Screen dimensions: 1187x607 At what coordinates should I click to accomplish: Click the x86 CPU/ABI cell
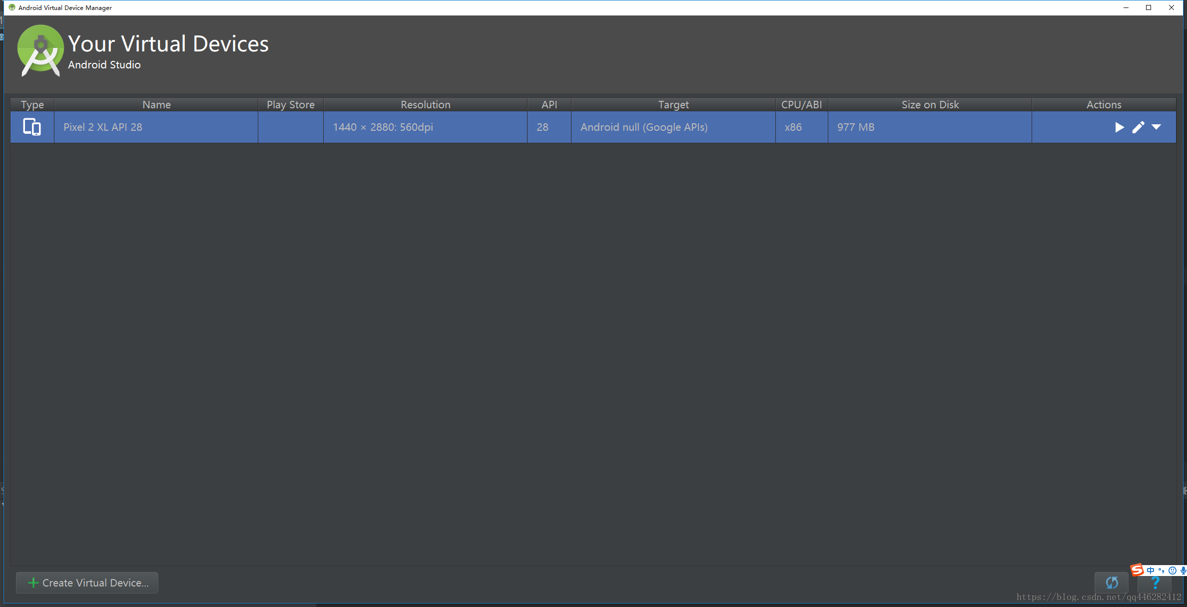coord(802,127)
